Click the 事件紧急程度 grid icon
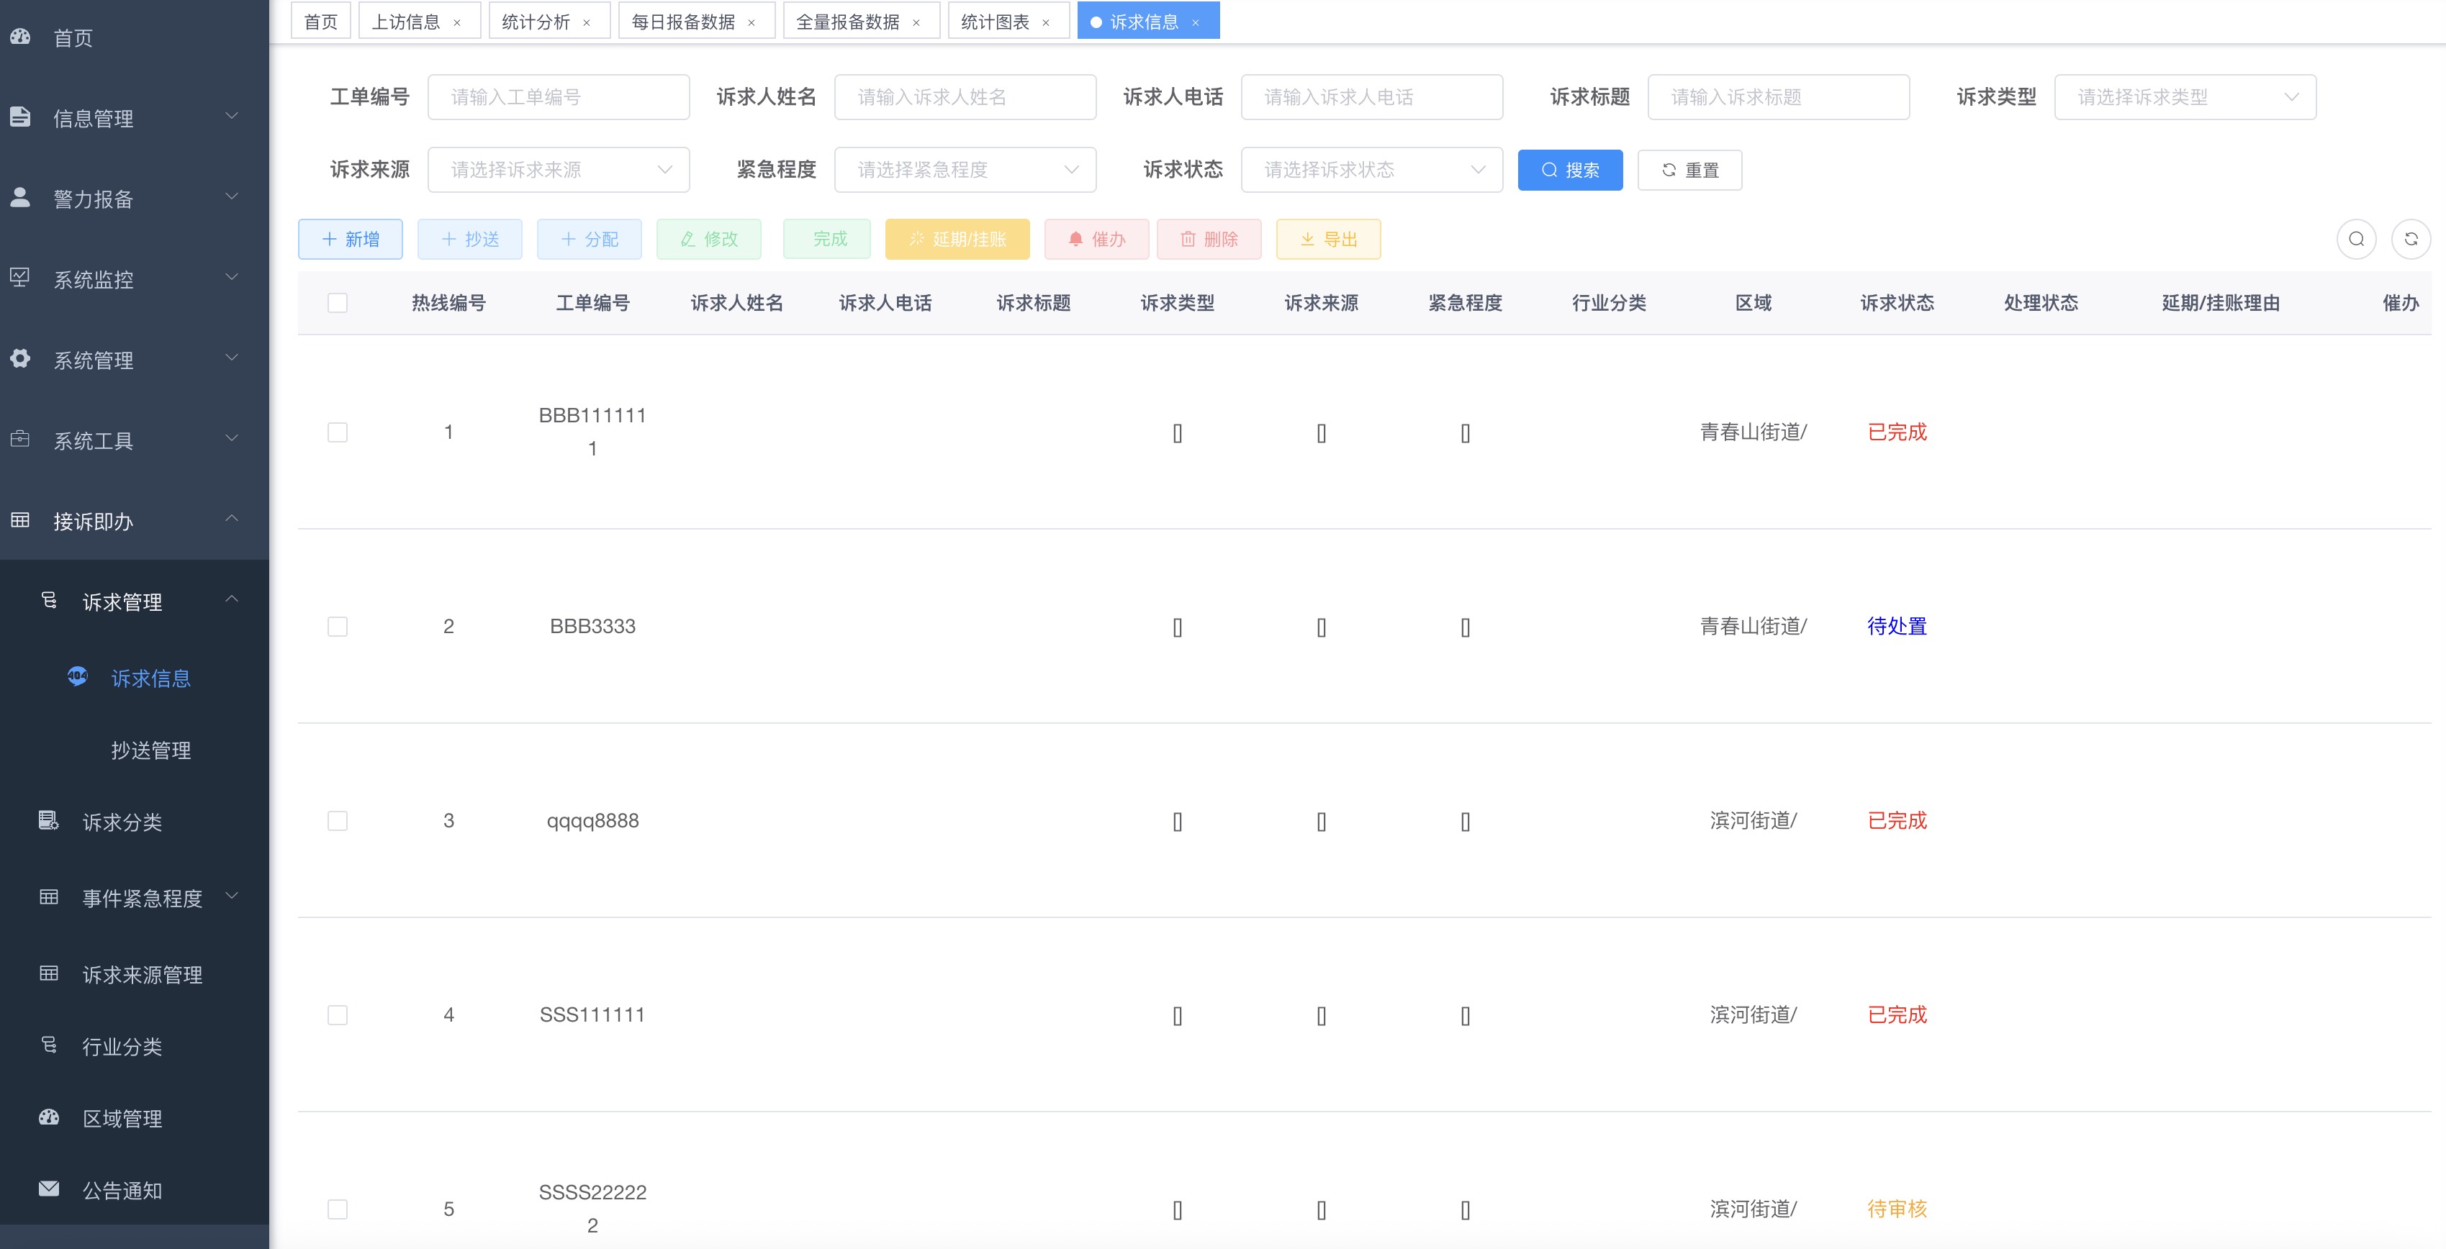 (x=50, y=897)
